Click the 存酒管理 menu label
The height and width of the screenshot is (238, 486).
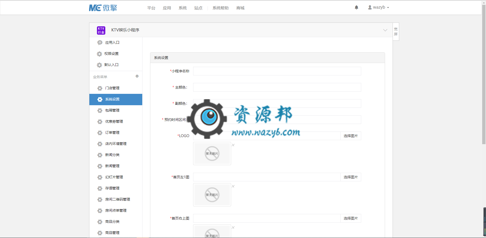(112, 188)
